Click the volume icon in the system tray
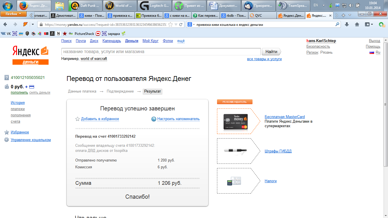Viewport: 388px width, 218px height. click(351, 5)
